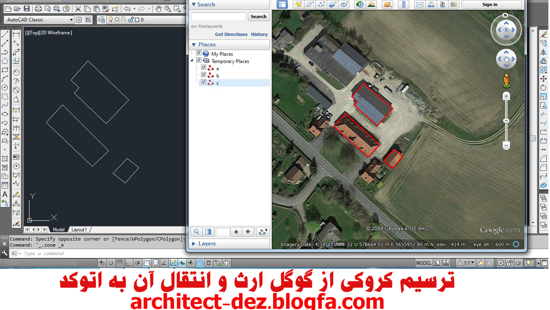Select the Polygon draw tool
550x310 pixels.
tap(5, 61)
